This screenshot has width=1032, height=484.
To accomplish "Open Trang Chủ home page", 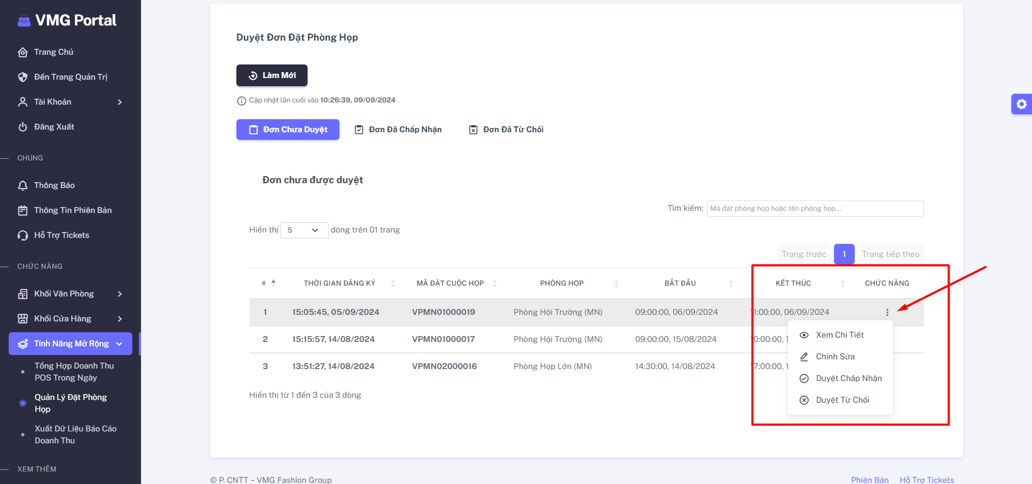I will tap(53, 52).
